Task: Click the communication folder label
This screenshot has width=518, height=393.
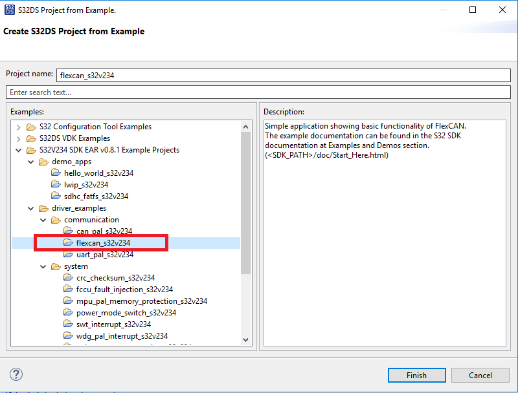Action: [x=91, y=220]
